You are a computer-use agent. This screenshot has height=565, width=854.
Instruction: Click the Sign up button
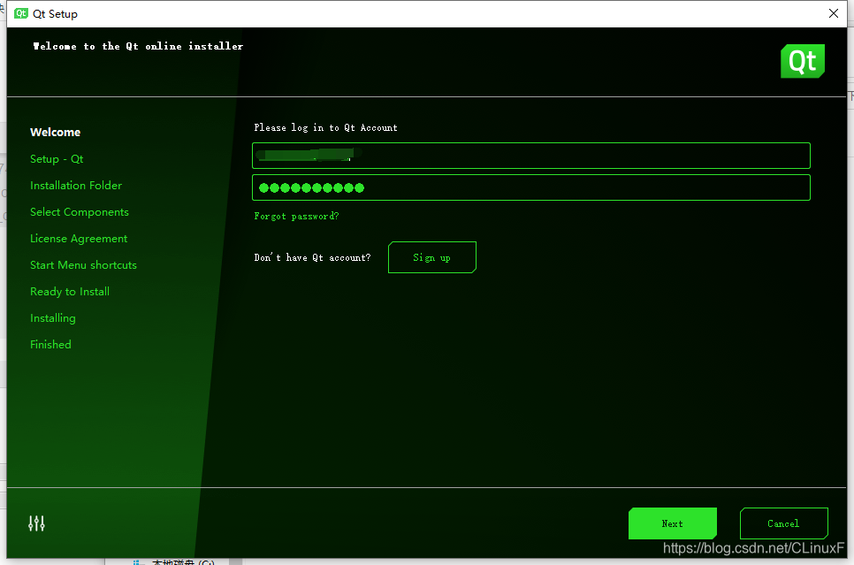pyautogui.click(x=432, y=257)
